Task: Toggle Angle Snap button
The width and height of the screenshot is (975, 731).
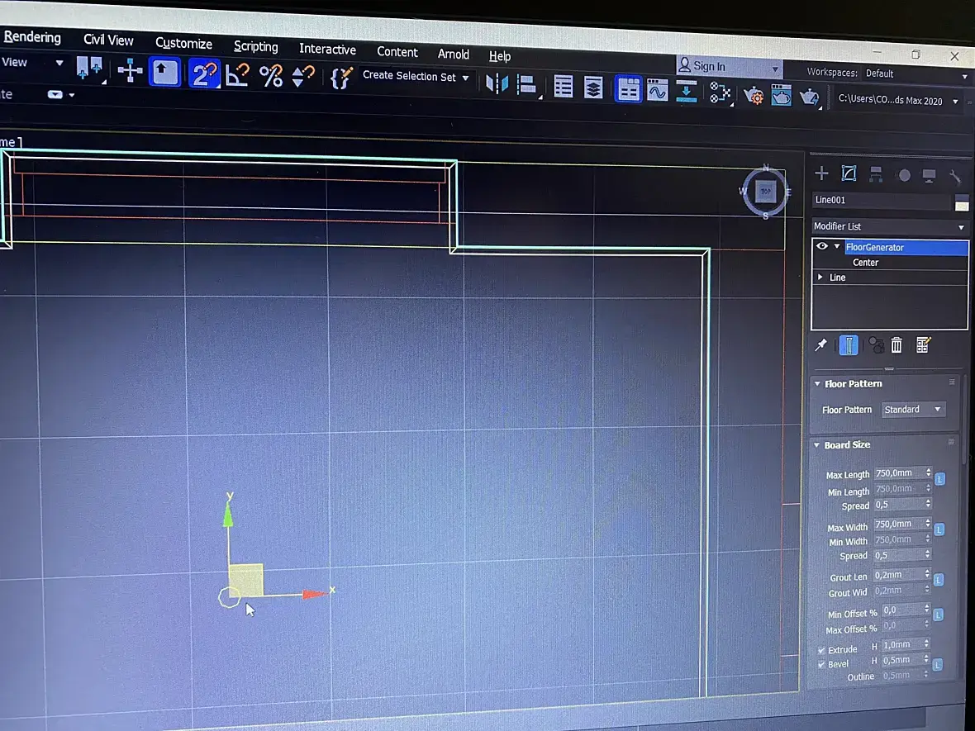Action: pyautogui.click(x=237, y=75)
